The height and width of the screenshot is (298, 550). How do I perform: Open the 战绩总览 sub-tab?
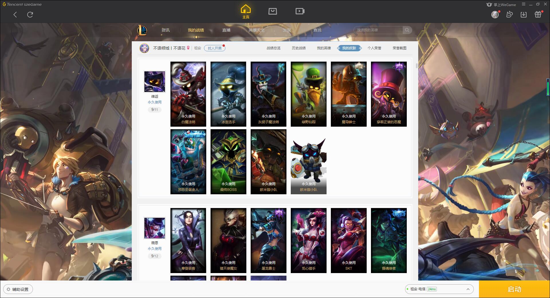coord(274,48)
